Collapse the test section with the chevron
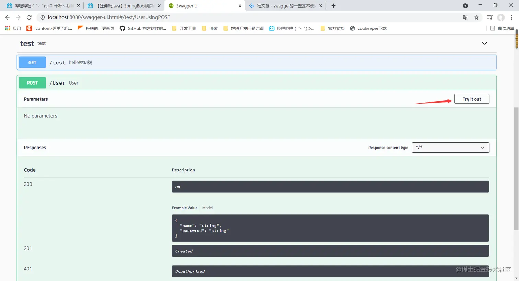The image size is (519, 281). click(484, 43)
